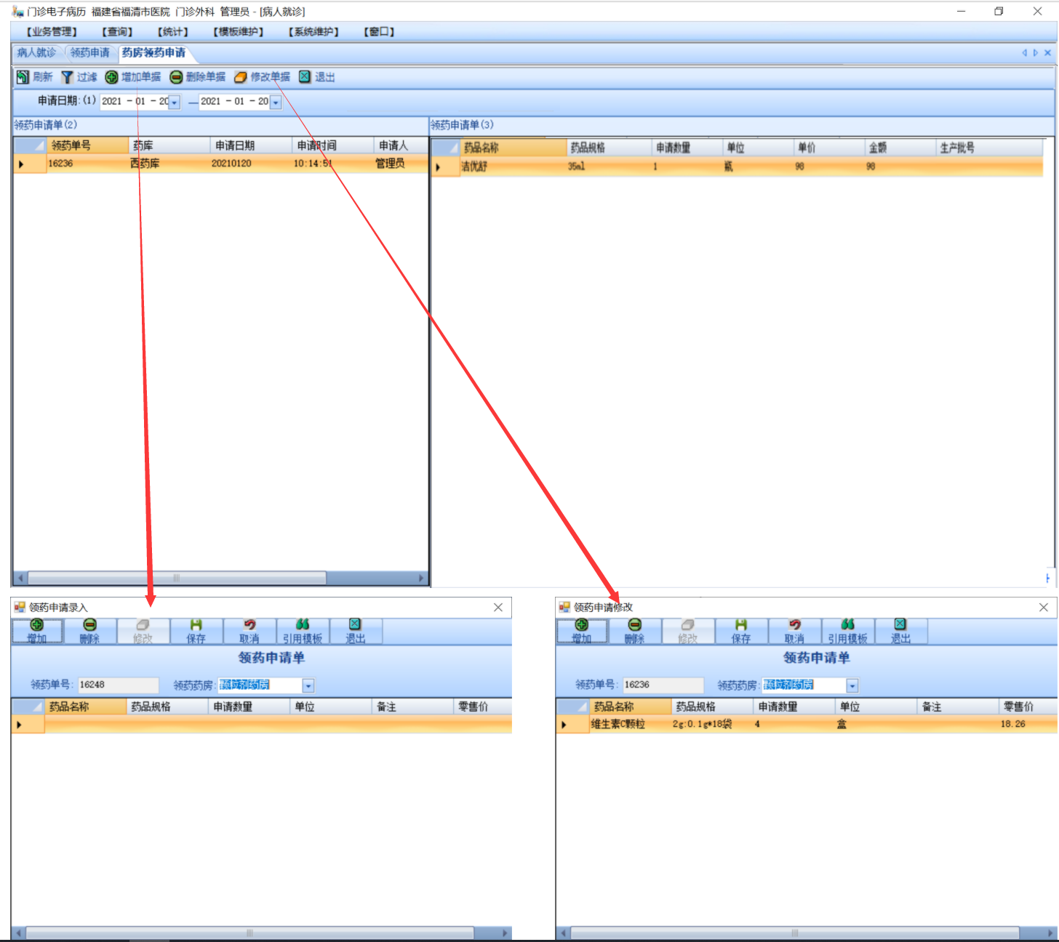
Task: Click 领药单号 field in 领药申请修改 window
Action: coord(663,685)
